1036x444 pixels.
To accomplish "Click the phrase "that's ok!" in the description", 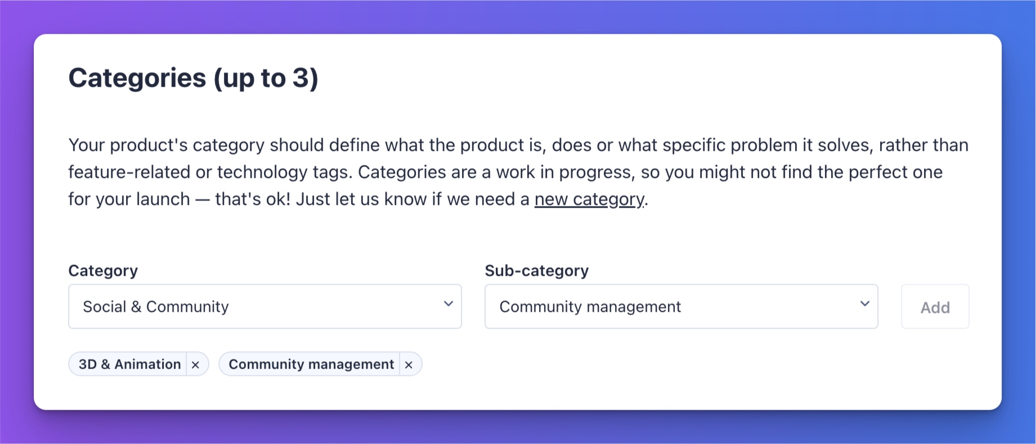I will (x=253, y=199).
